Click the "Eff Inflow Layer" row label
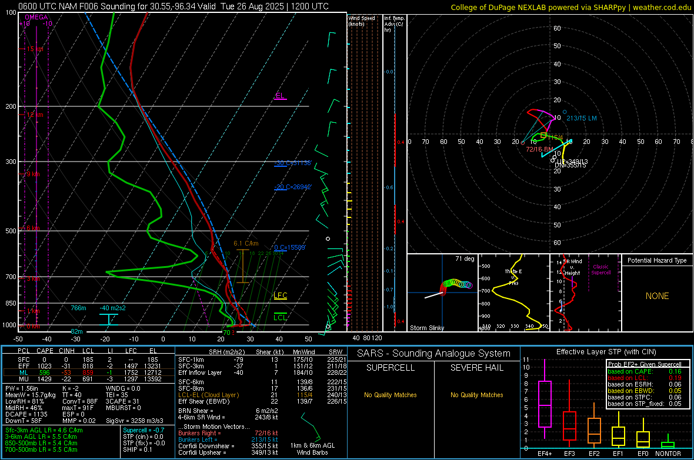The width and height of the screenshot is (694, 460). click(201, 373)
